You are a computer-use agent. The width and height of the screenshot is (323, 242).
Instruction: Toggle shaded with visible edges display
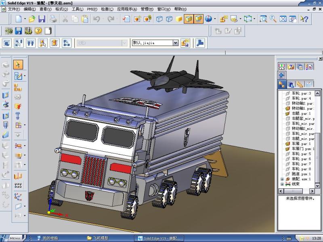(x=189, y=19)
